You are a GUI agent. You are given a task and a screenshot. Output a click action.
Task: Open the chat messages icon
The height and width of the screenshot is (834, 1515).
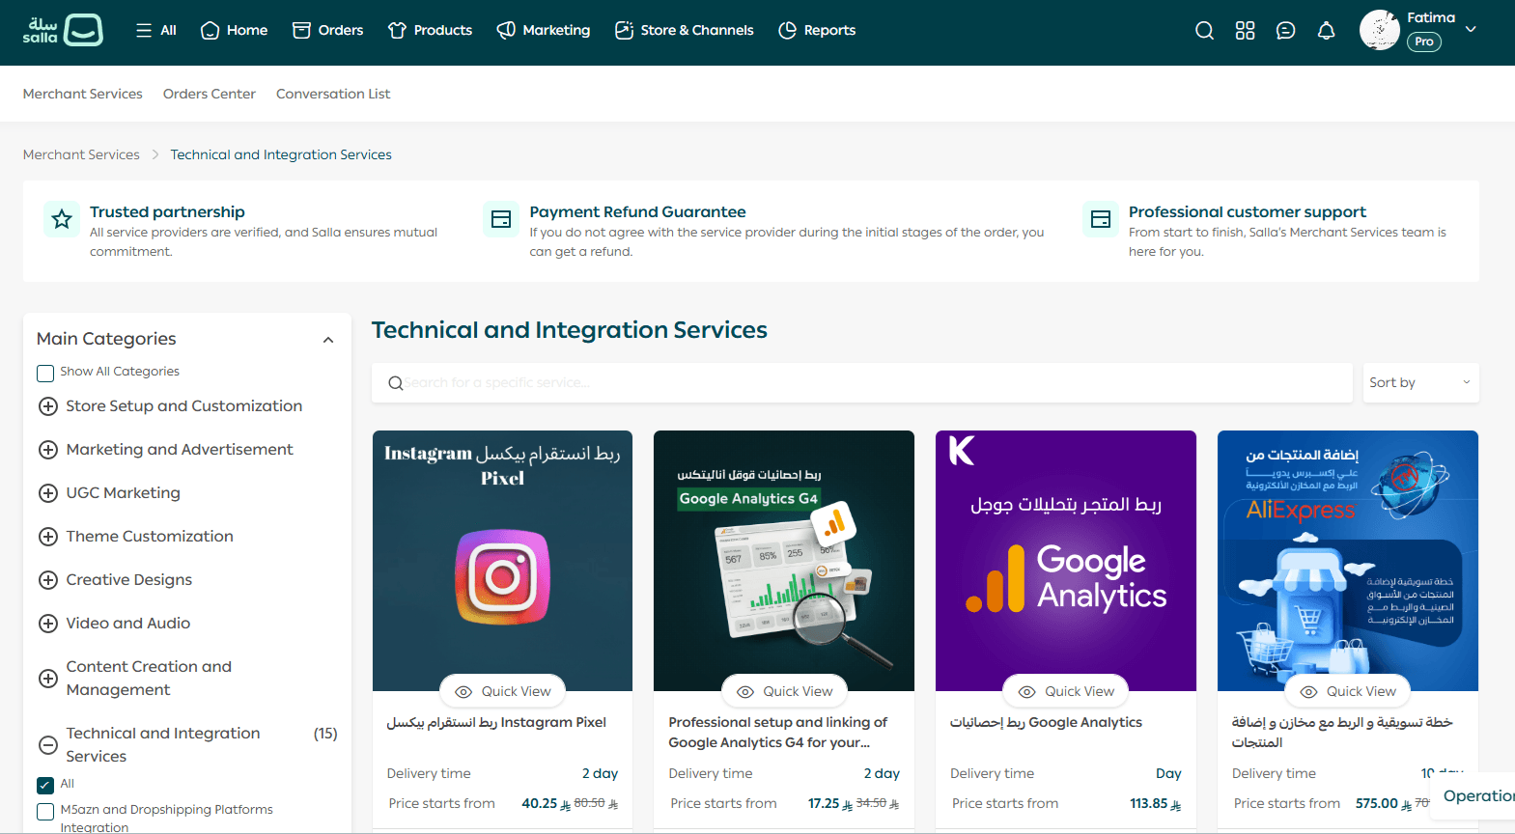point(1285,31)
